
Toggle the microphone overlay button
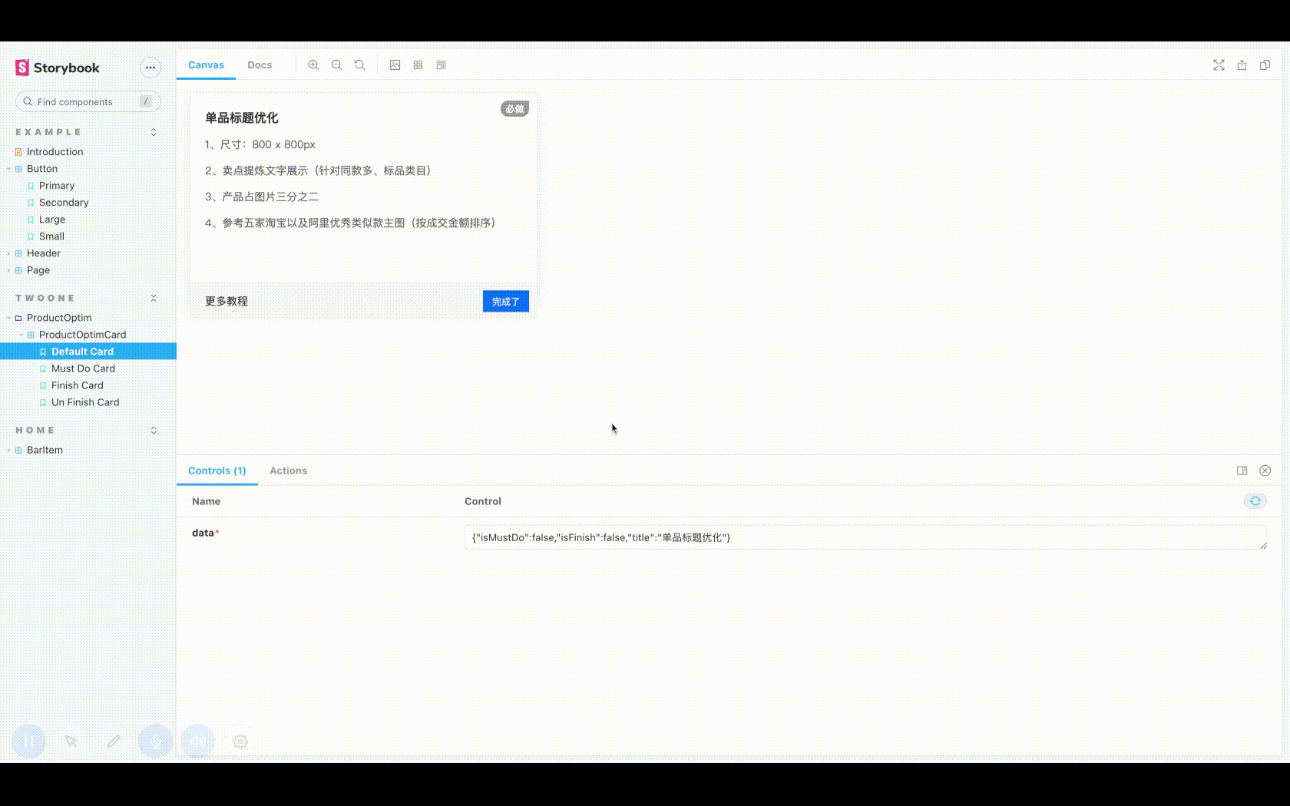(x=155, y=742)
